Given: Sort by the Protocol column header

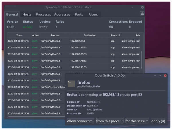Looking at the screenshot, I should 116,35.
